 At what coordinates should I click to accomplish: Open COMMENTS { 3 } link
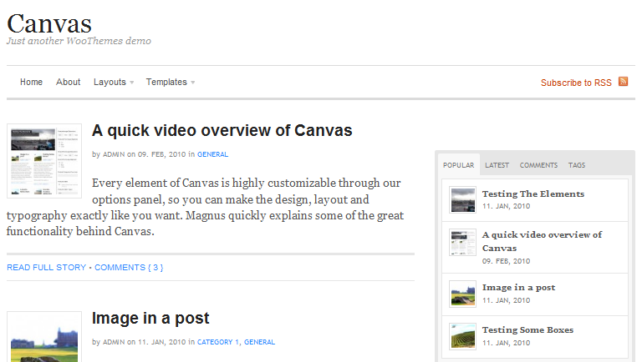tap(129, 268)
